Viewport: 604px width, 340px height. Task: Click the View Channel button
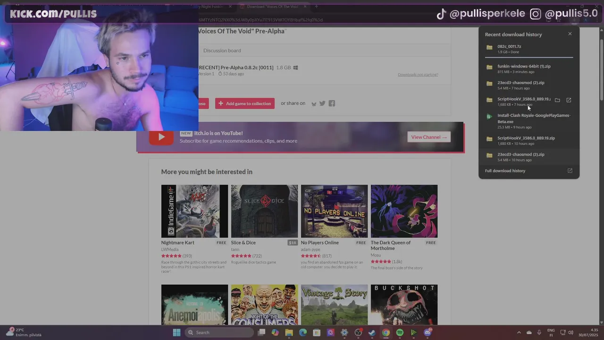coord(429,137)
